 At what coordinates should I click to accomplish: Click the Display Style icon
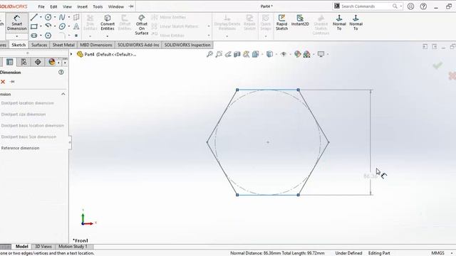[269, 54]
